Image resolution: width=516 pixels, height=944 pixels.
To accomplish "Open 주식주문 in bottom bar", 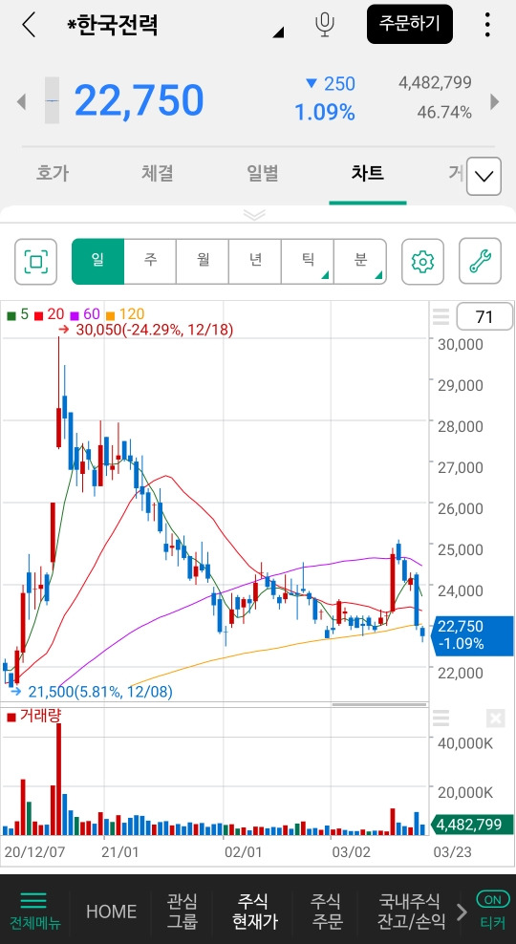I will coord(326,911).
